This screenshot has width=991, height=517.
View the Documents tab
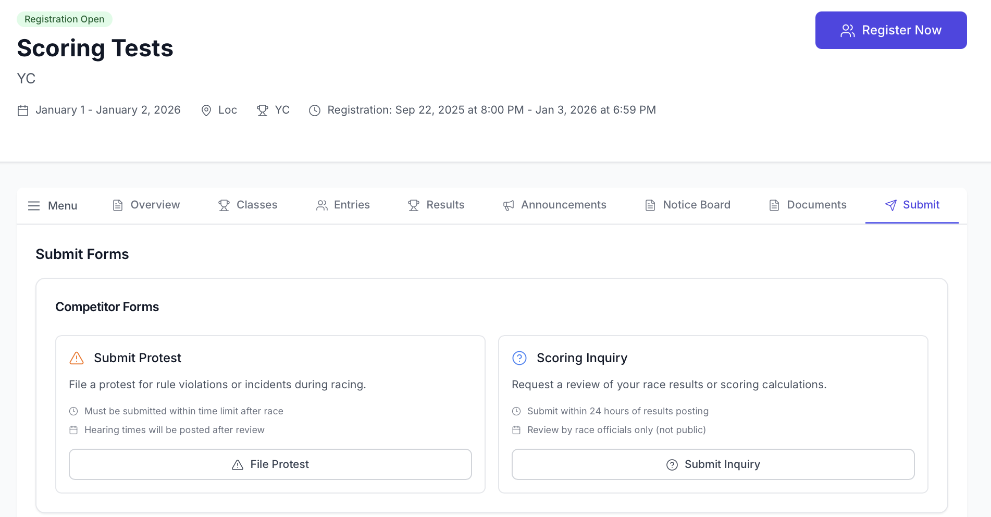[x=807, y=205]
